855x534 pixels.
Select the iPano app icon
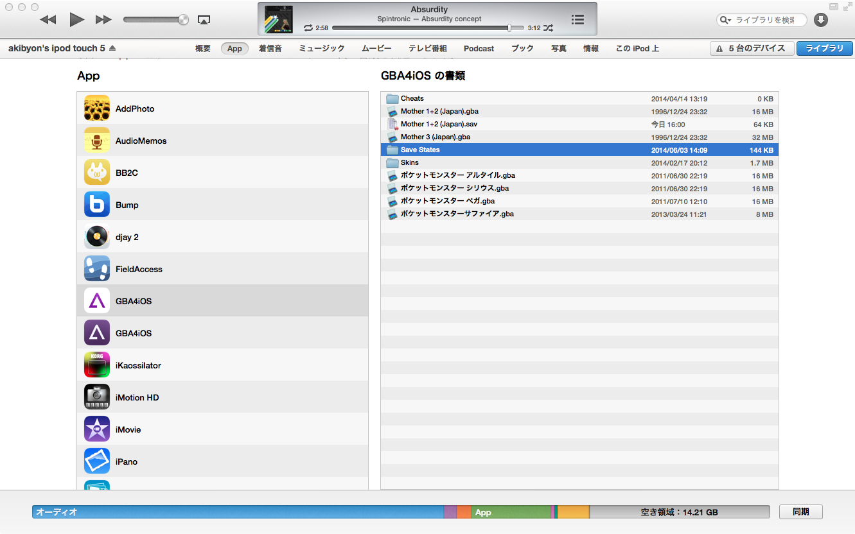(x=97, y=461)
